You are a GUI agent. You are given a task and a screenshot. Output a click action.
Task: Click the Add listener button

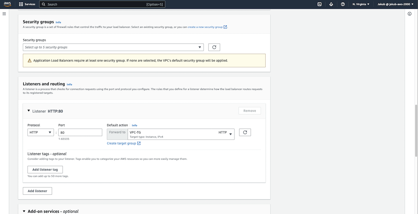37,191
